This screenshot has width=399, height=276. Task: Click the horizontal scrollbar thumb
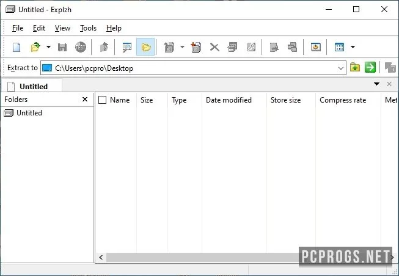point(202,258)
